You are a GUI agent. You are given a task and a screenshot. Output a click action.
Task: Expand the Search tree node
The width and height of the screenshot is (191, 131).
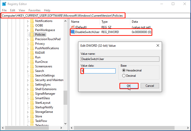click(28, 71)
